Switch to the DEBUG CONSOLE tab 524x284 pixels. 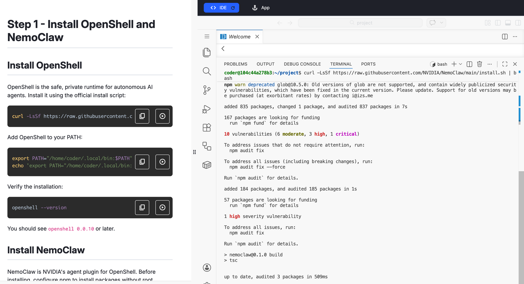[302, 64]
